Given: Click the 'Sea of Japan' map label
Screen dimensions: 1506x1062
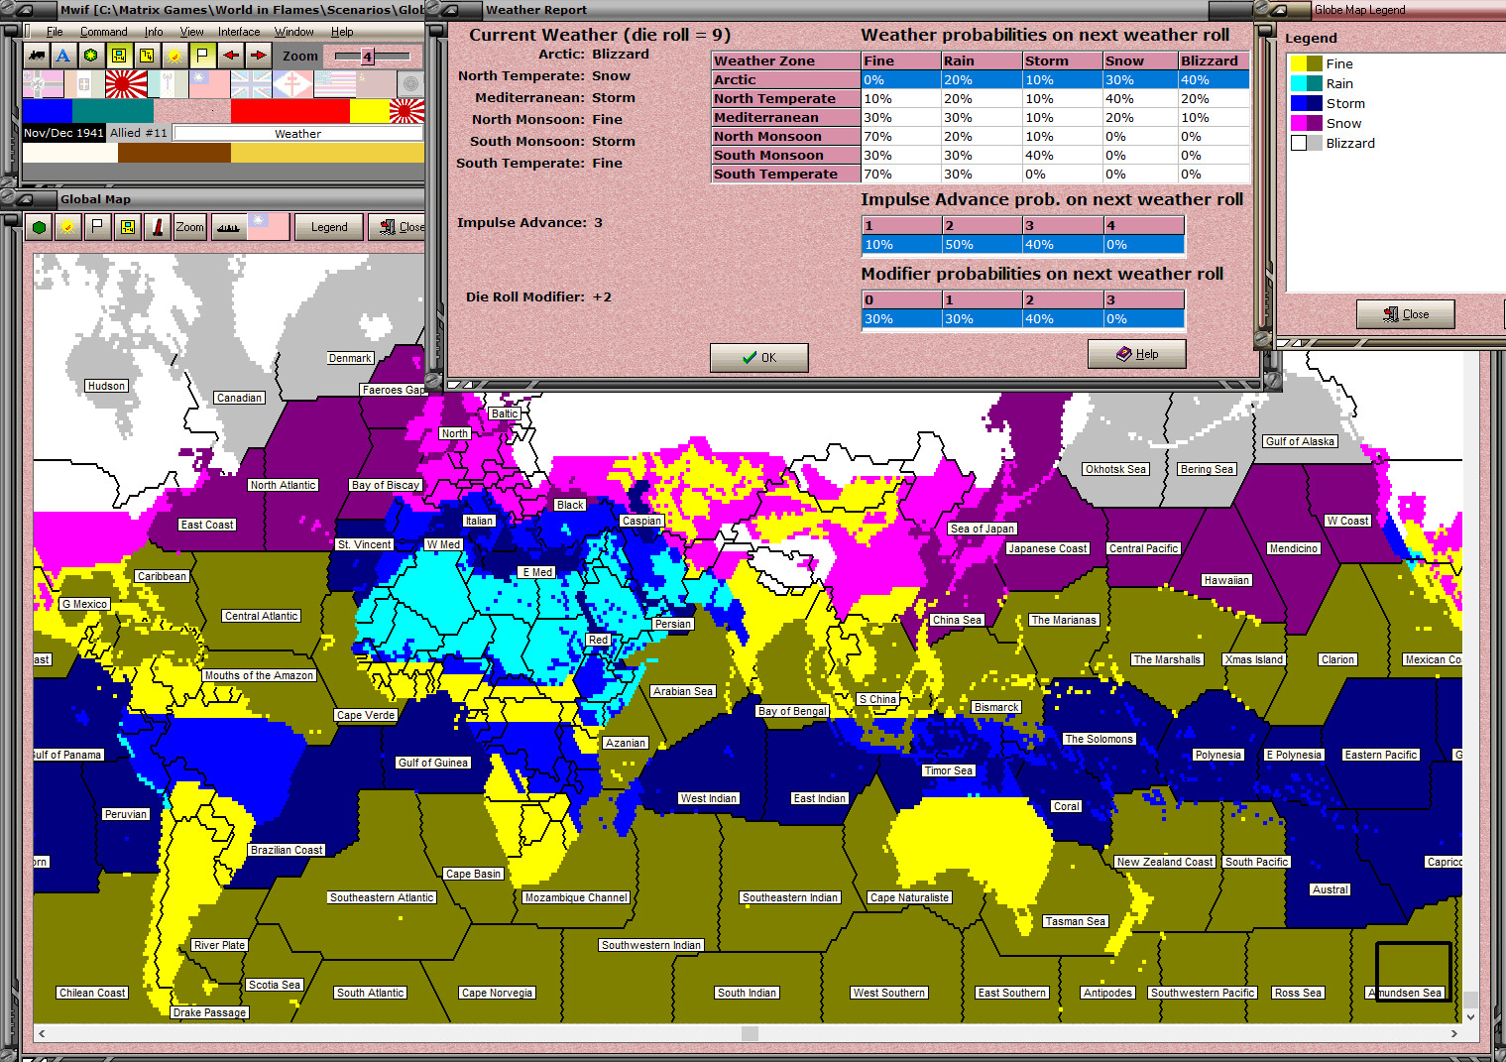Looking at the screenshot, I should pyautogui.click(x=983, y=529).
